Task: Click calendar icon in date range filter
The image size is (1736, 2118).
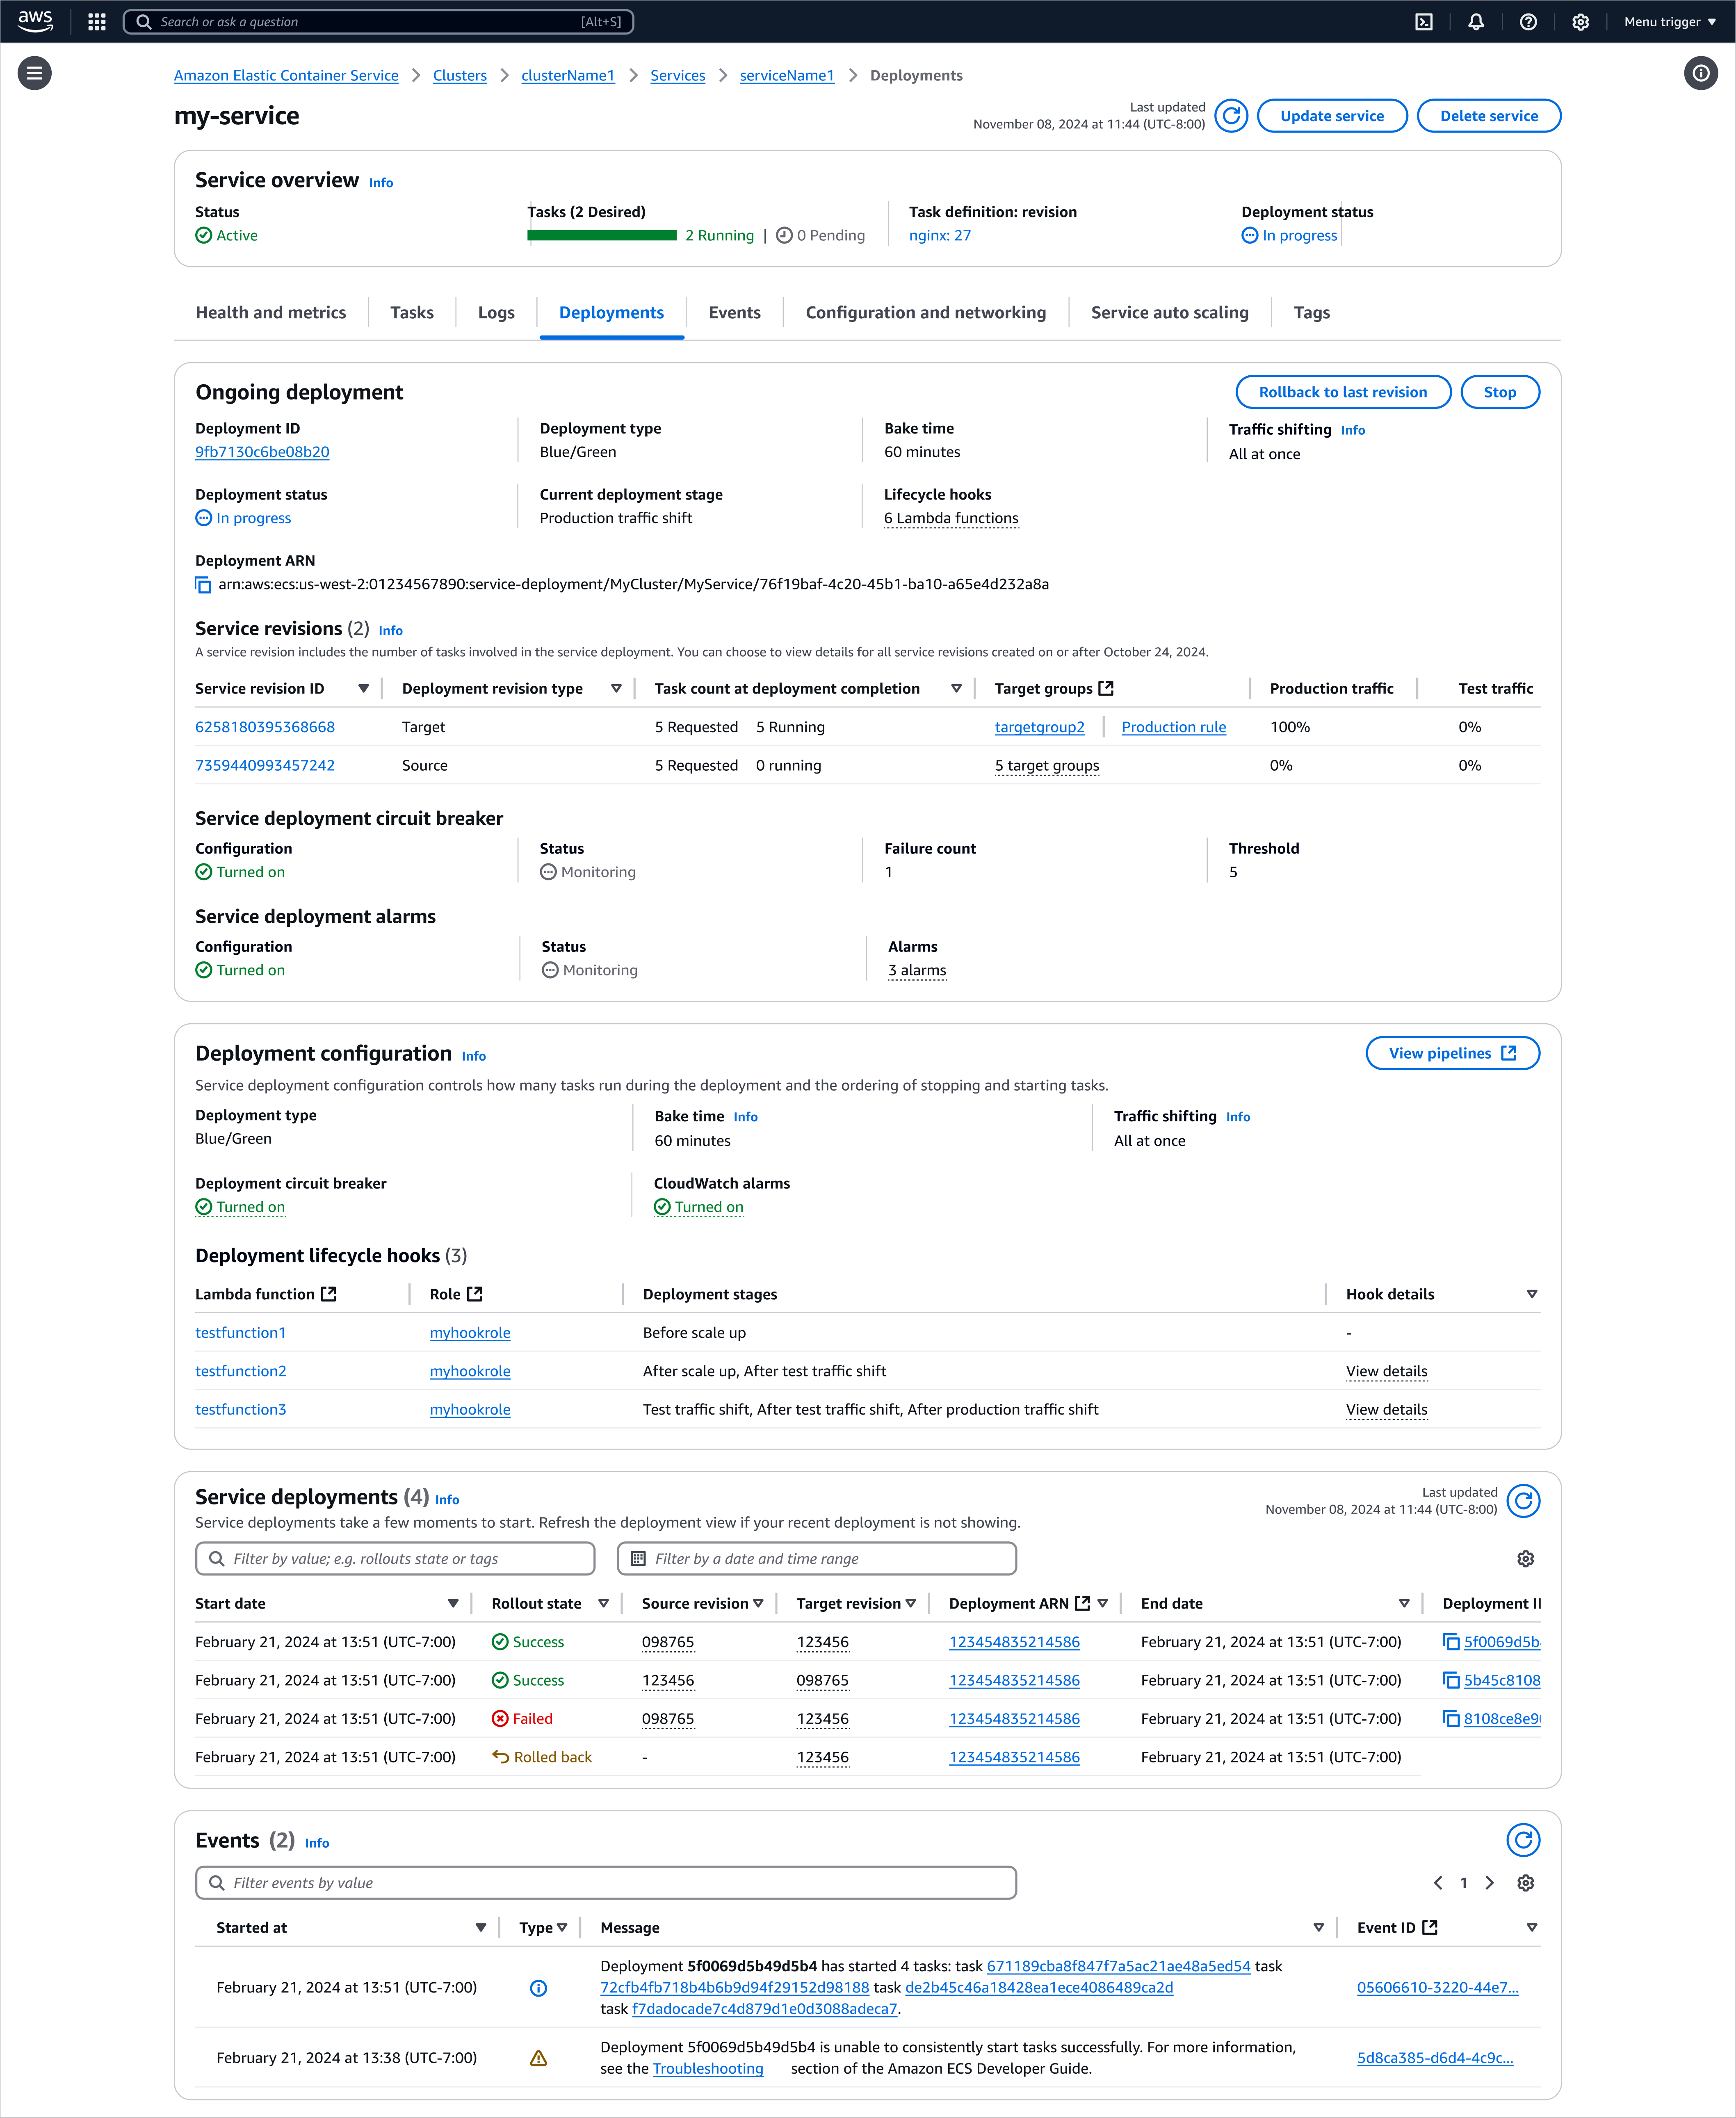Action: tap(638, 1559)
